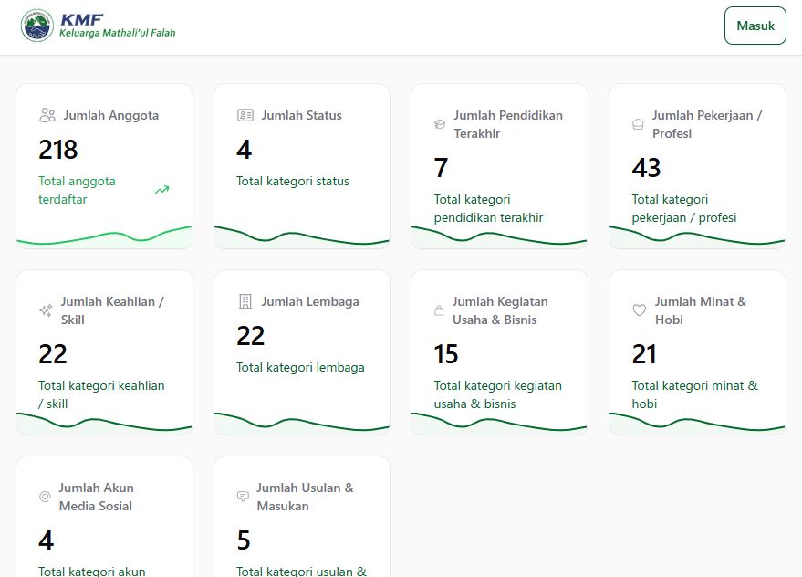
Task: Click the briefcase icon for Pekerjaan / Profesi
Action: (638, 124)
